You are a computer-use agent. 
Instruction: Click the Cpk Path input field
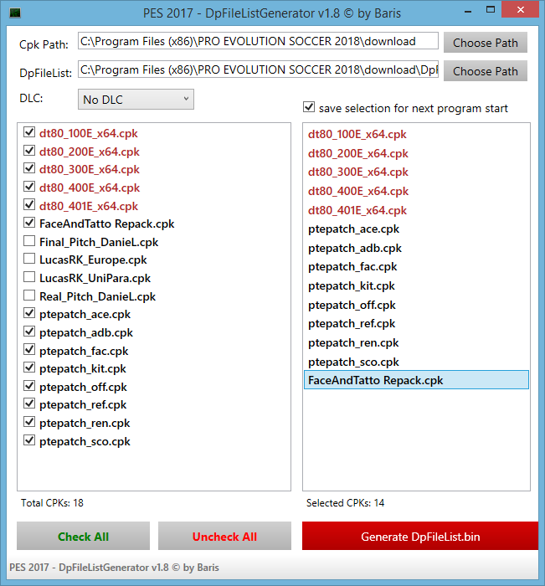(258, 41)
